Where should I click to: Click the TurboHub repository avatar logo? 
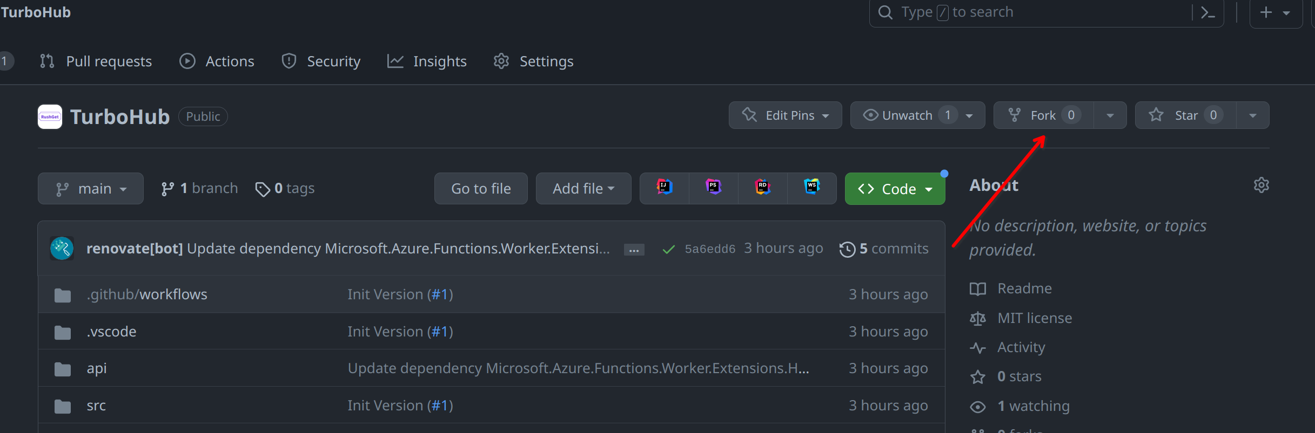click(50, 116)
